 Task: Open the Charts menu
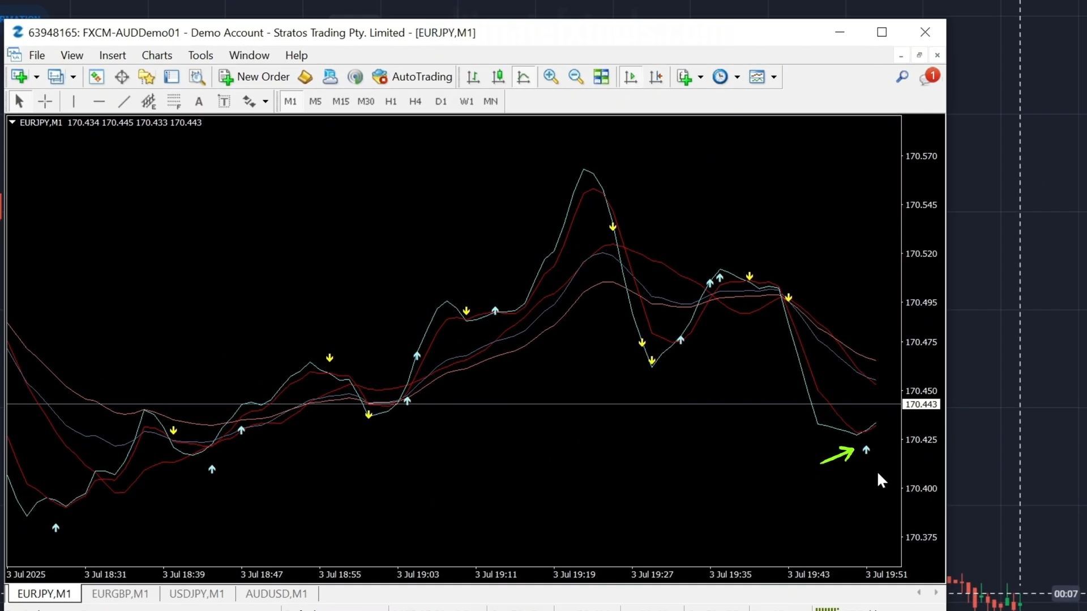click(157, 55)
